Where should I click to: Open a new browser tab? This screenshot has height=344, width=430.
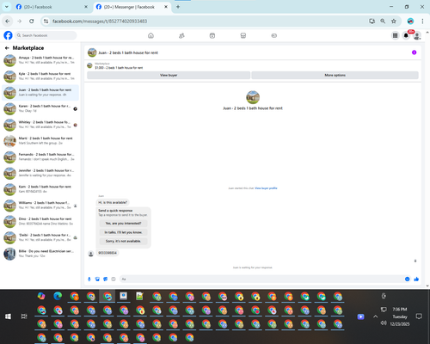(178, 7)
